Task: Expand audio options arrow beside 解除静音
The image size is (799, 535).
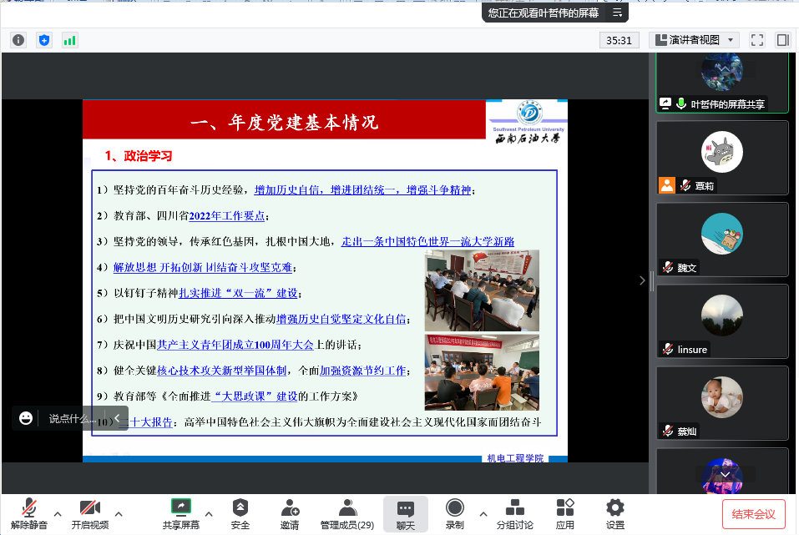Action: (x=58, y=513)
